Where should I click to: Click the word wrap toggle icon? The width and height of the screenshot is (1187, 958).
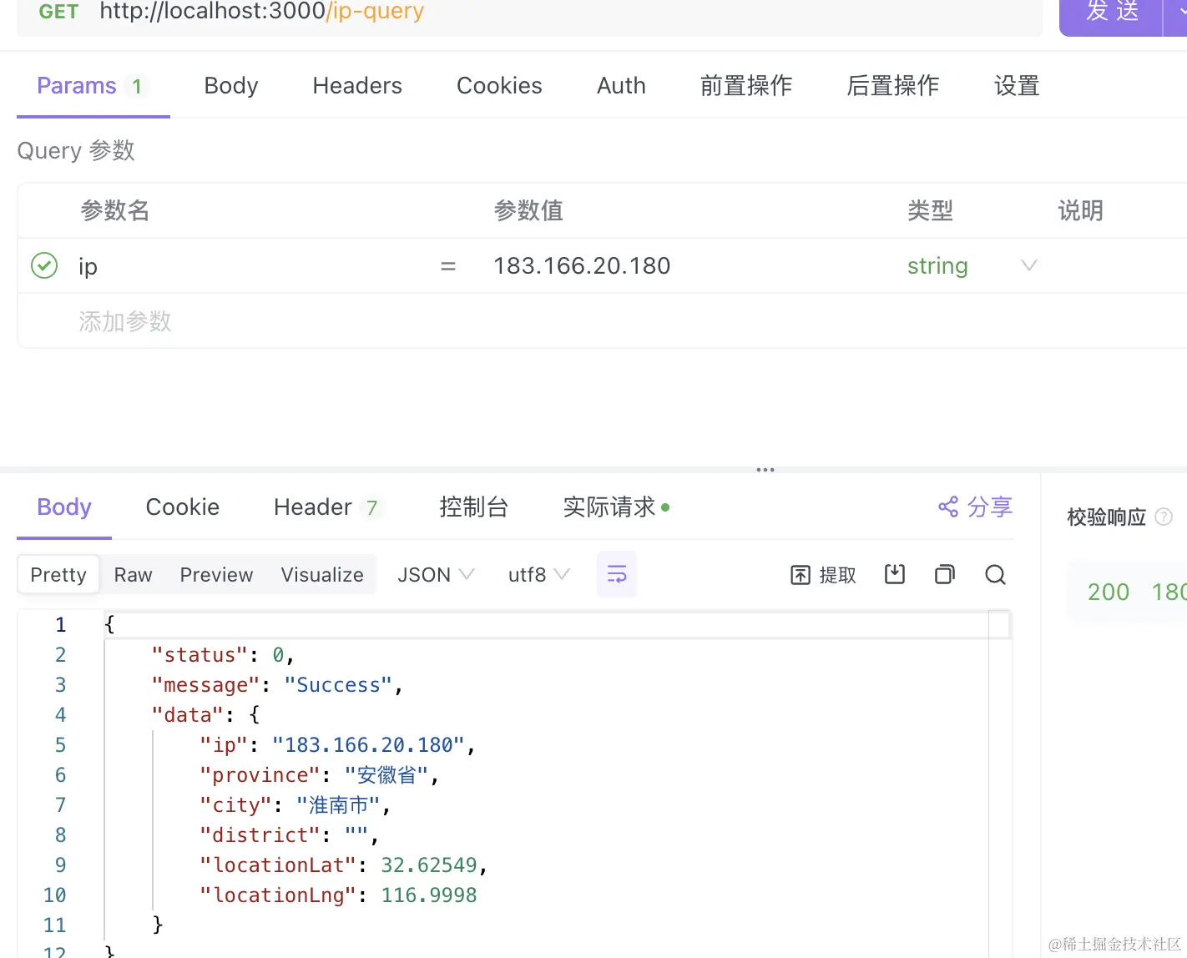pyautogui.click(x=616, y=574)
